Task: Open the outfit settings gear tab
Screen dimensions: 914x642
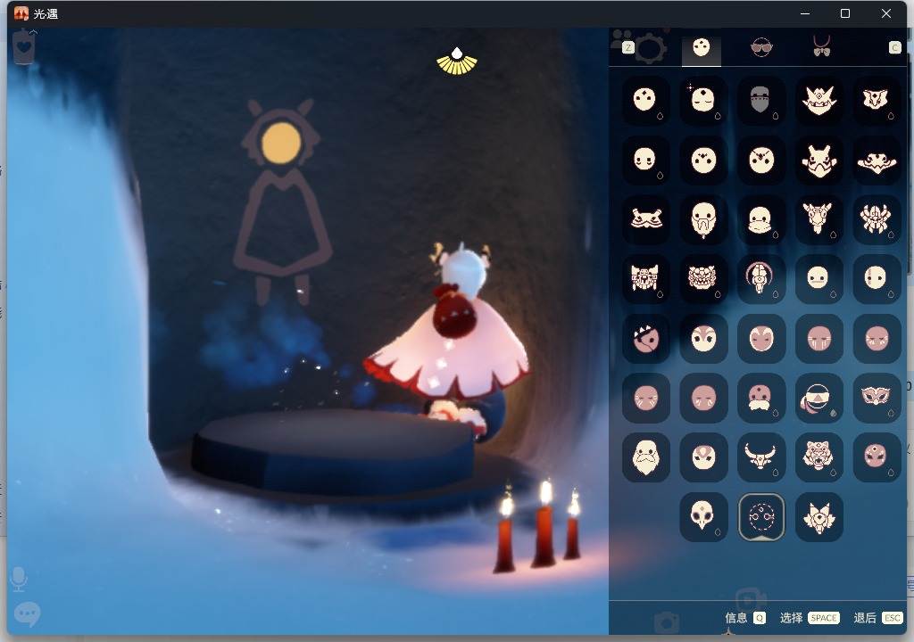Action: click(650, 48)
